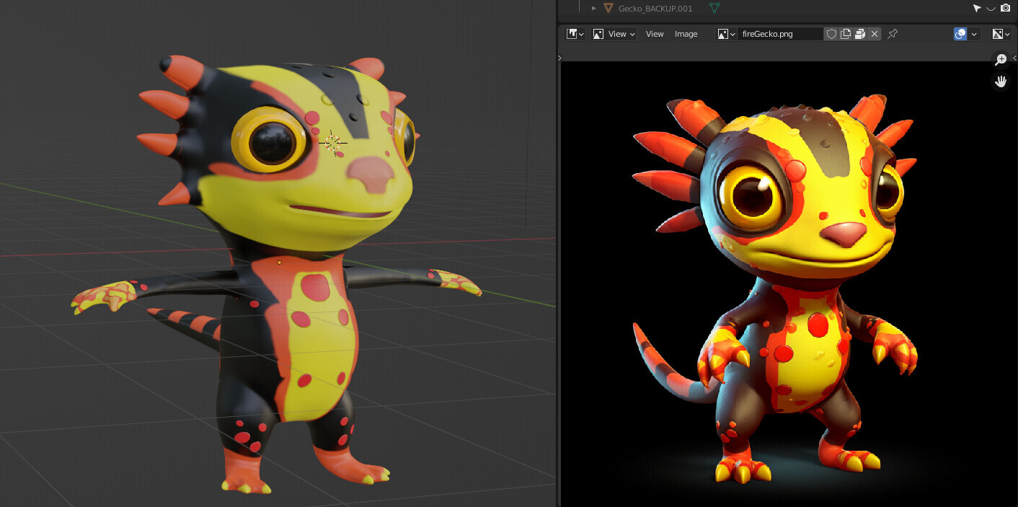Open the editor type selector in the image header
Screen dimensions: 1018x507
(574, 33)
